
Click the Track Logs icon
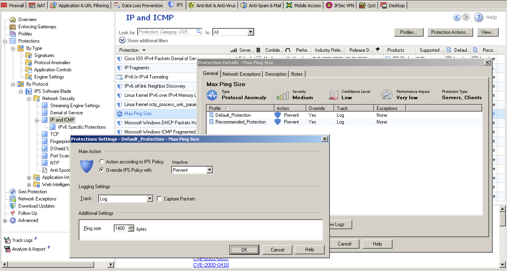7,240
